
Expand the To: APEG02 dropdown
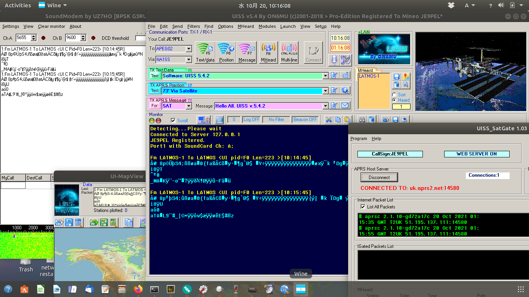click(x=189, y=49)
